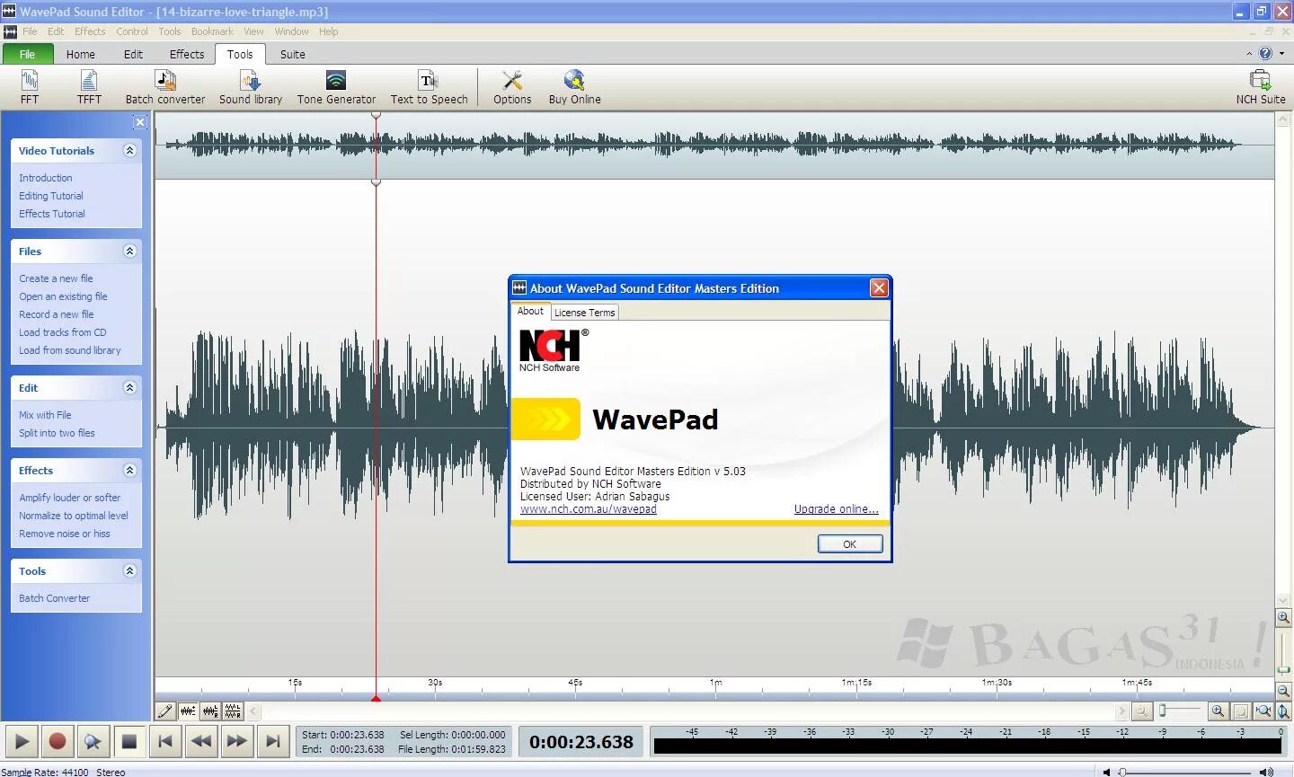The image size is (1294, 777).
Task: Open the Options dialog from toolbar
Action: click(512, 88)
